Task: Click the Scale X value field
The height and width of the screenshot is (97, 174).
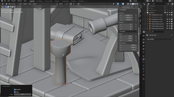Action: [126, 36]
